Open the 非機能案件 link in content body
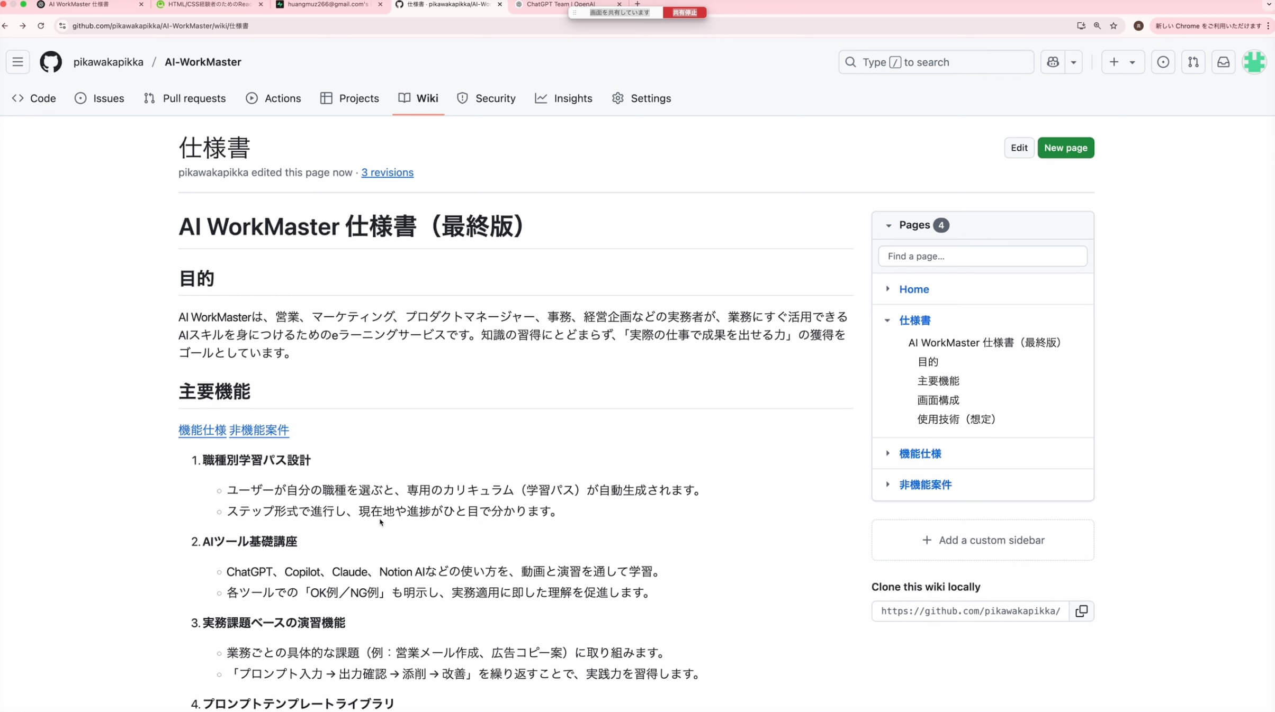 point(259,430)
